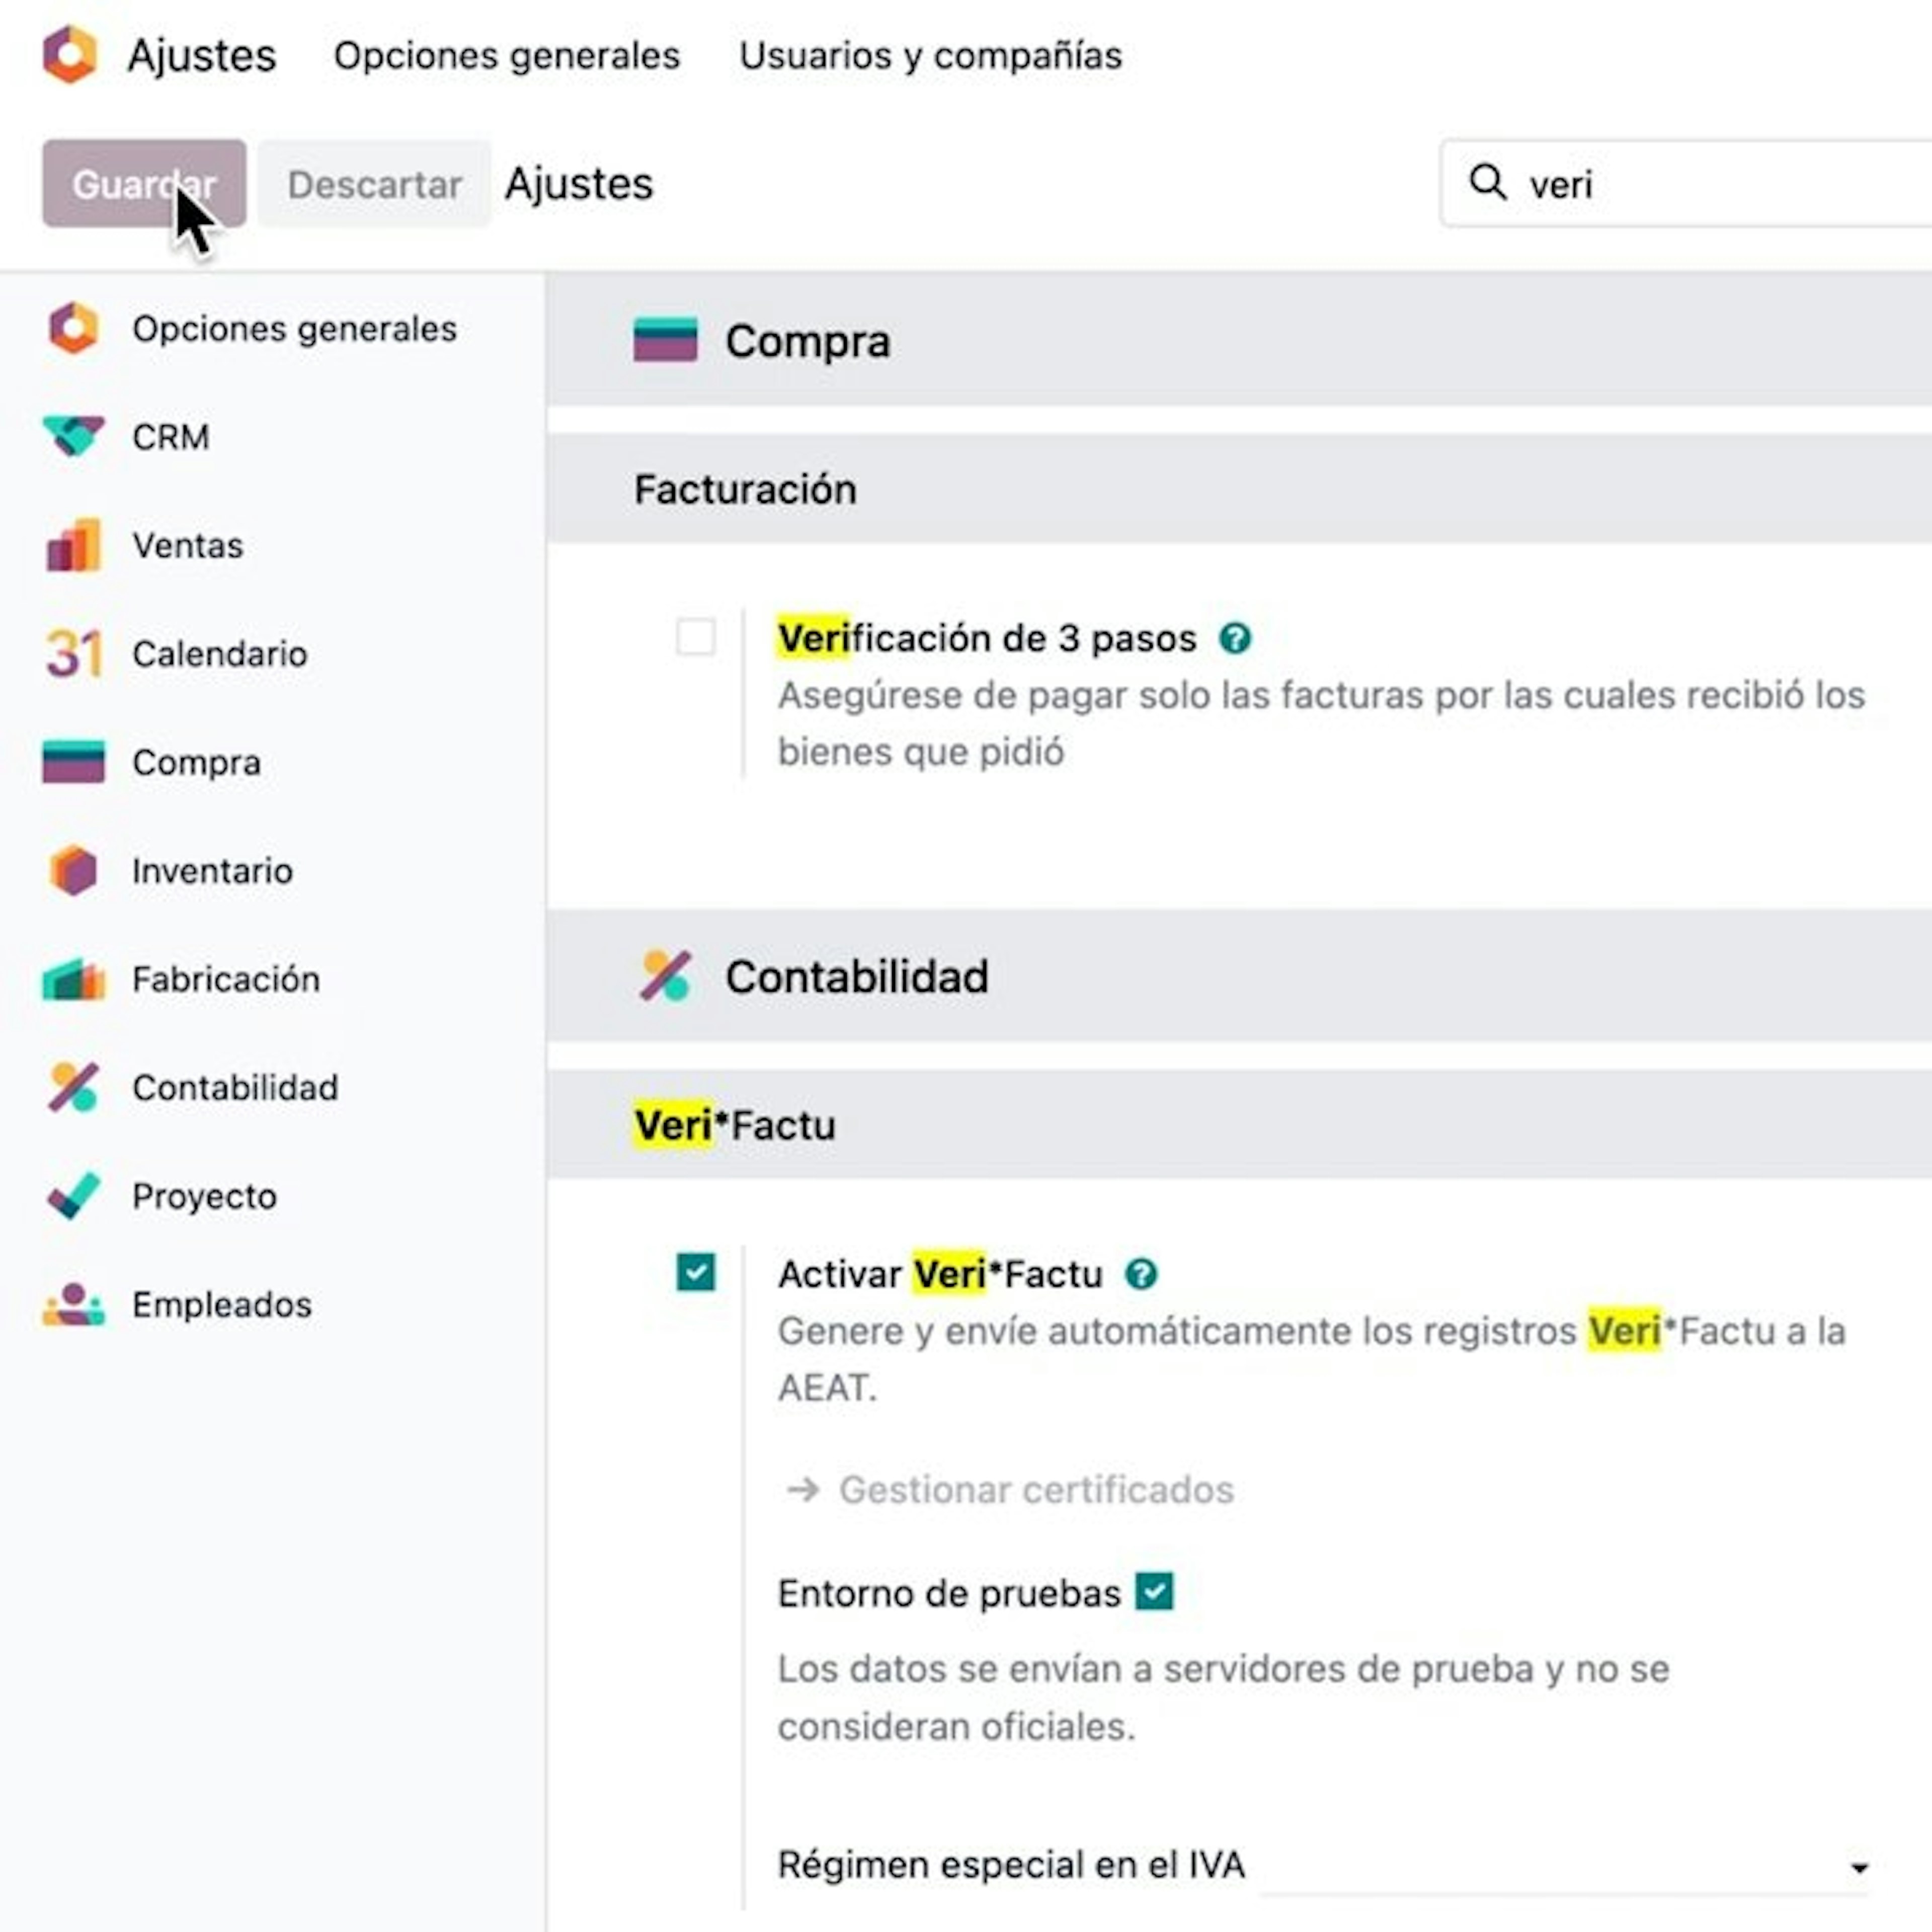Open the Fabricación icon in sidebar
Viewport: 1932px width, 1932px height.
tap(73, 979)
